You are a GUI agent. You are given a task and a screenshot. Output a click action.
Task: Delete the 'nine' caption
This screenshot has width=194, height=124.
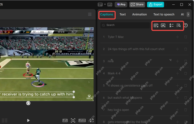pyautogui.click(x=185, y=61)
